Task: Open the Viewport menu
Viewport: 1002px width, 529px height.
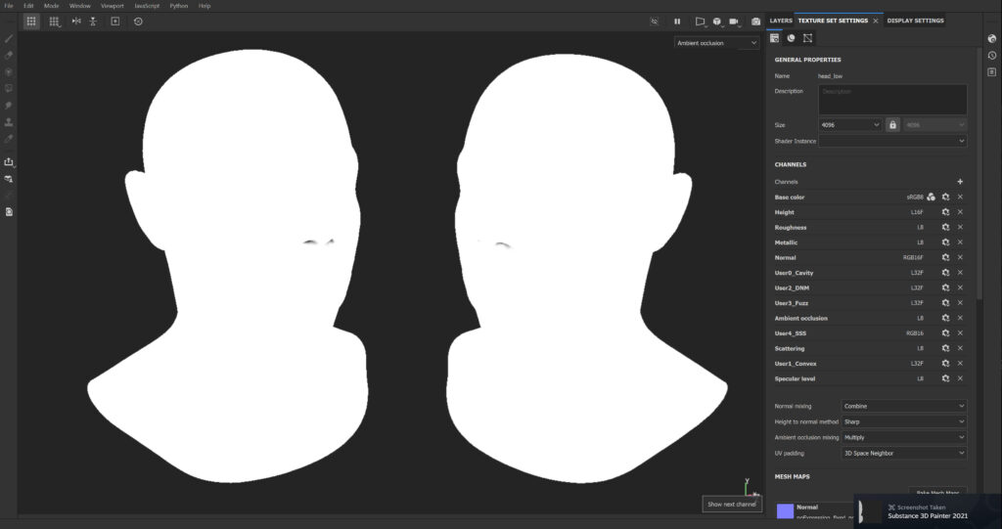Action: [113, 6]
